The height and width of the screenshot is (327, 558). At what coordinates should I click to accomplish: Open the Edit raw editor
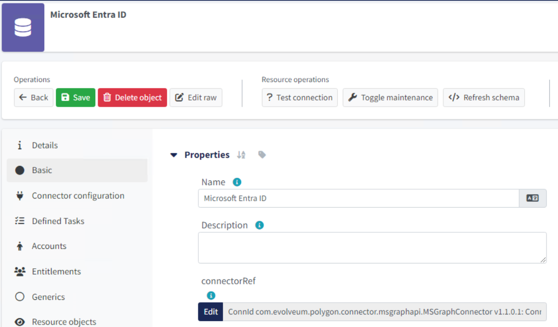[196, 98]
